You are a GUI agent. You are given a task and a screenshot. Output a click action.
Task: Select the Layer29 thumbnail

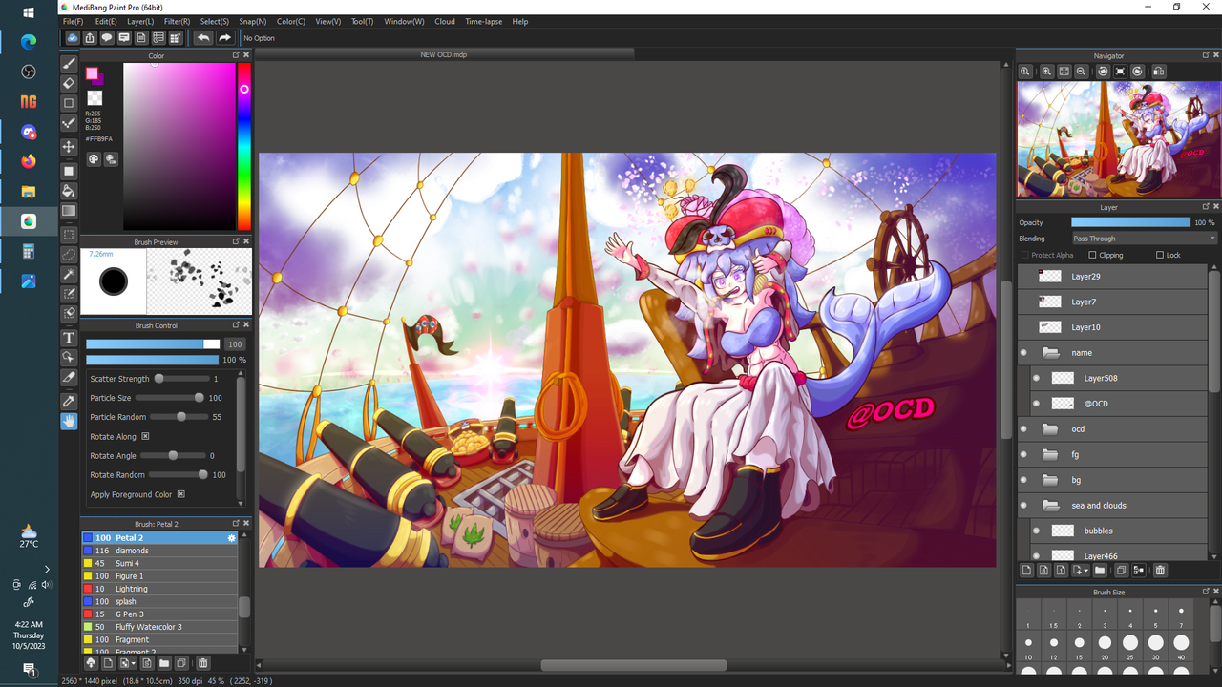pos(1050,276)
